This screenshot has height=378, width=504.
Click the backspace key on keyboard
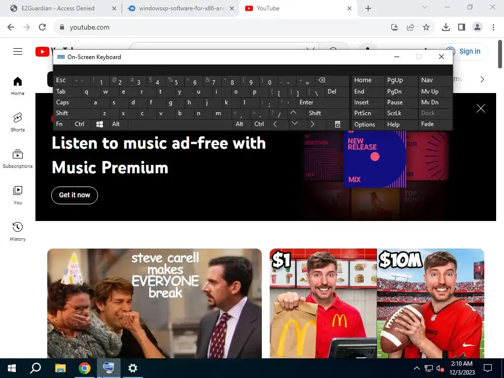click(x=332, y=80)
